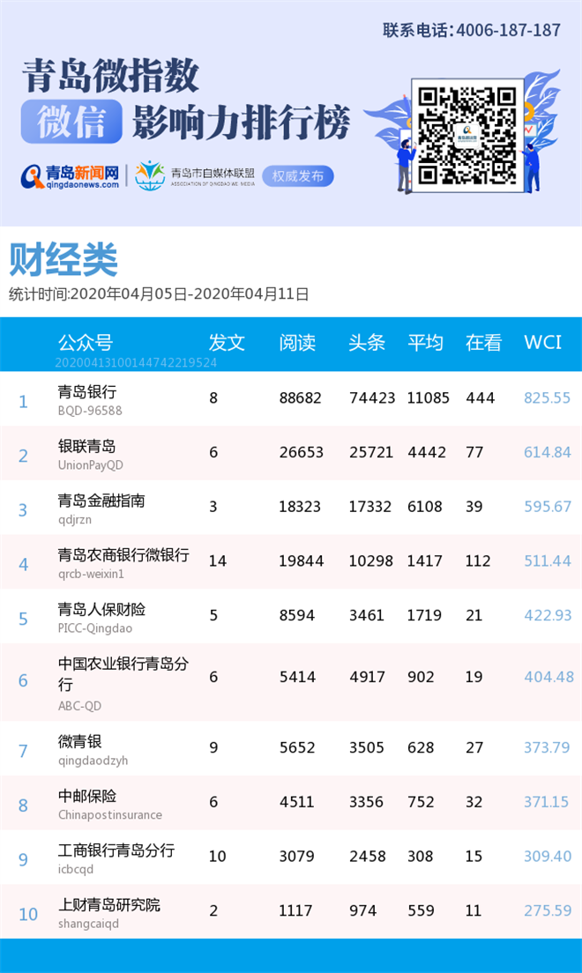
Task: Click the WCI column header
Action: [542, 343]
